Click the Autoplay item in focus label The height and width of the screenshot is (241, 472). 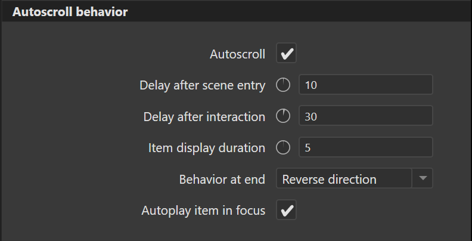click(203, 211)
